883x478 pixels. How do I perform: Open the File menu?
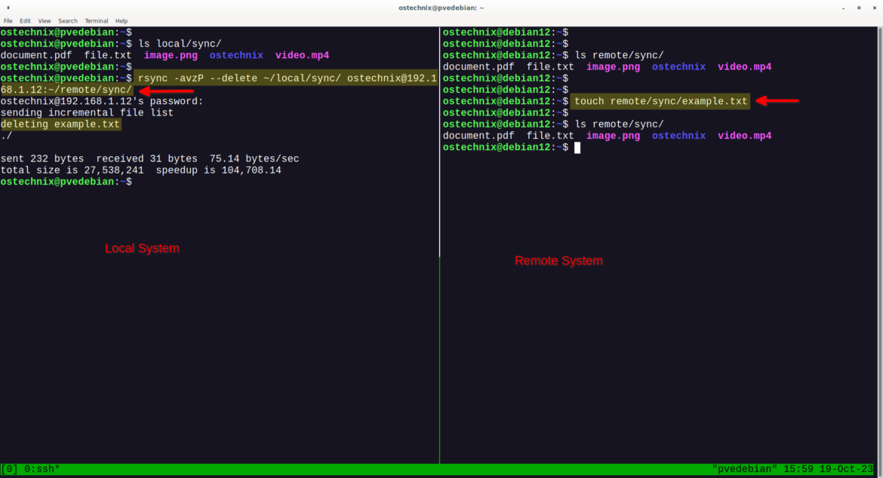point(8,20)
